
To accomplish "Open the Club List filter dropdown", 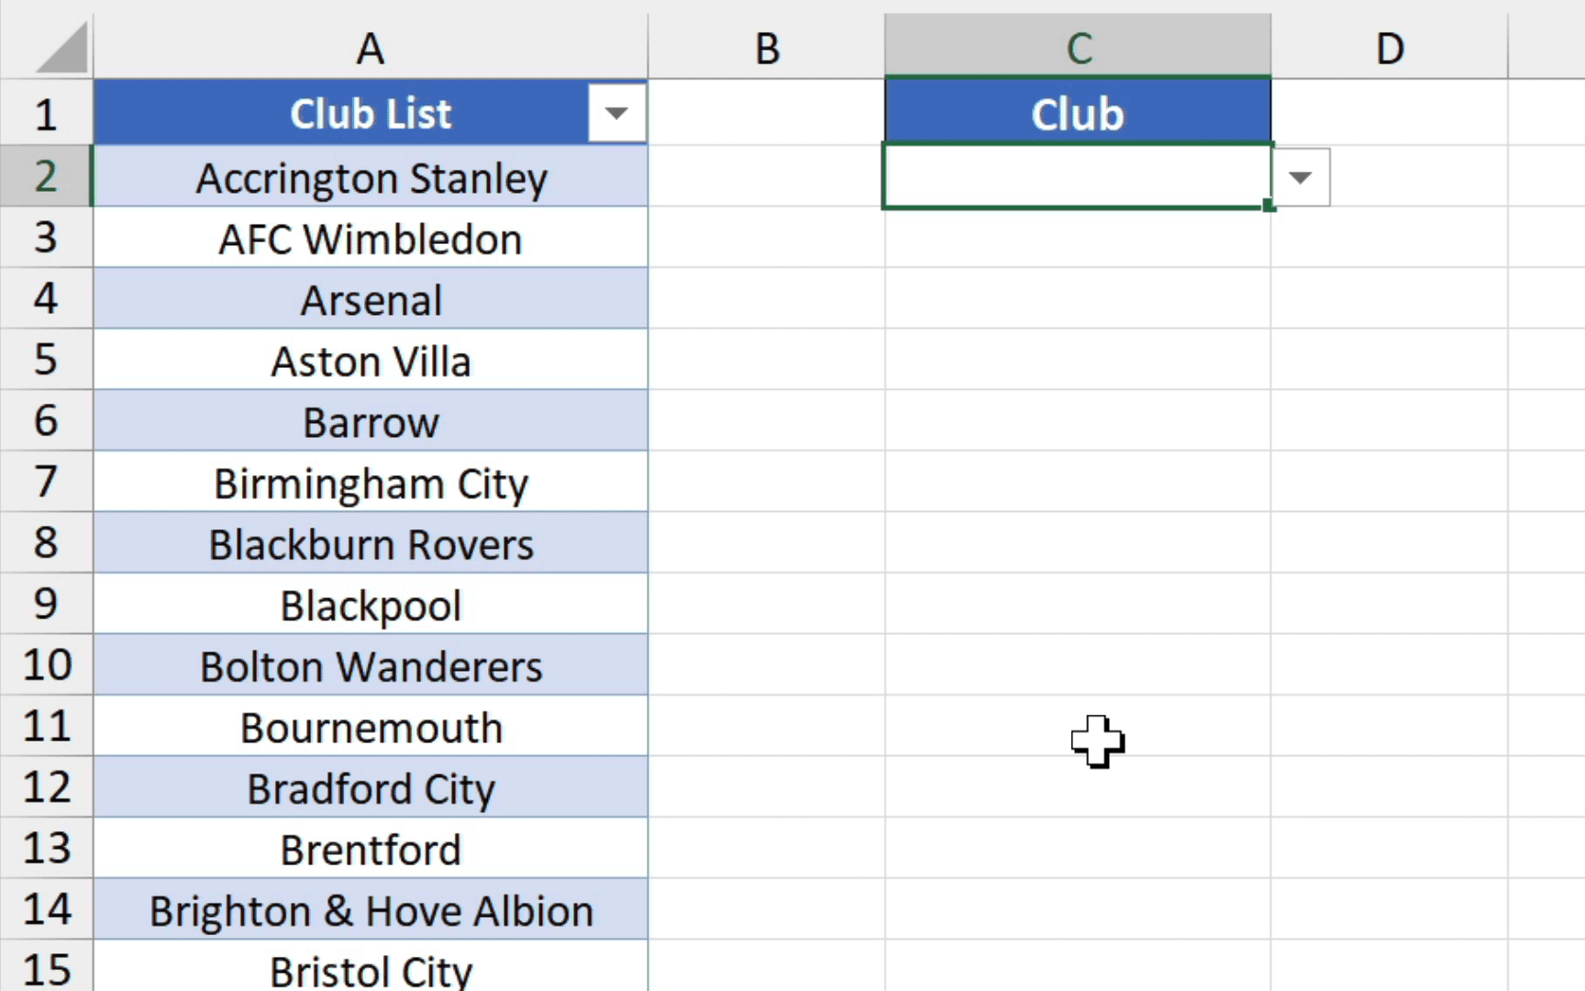I will point(616,114).
